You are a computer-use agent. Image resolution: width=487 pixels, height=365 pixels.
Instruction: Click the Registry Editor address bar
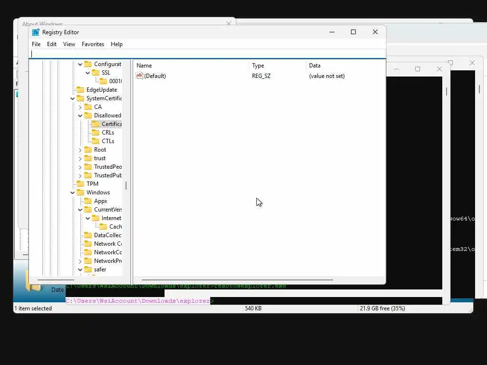(207, 54)
